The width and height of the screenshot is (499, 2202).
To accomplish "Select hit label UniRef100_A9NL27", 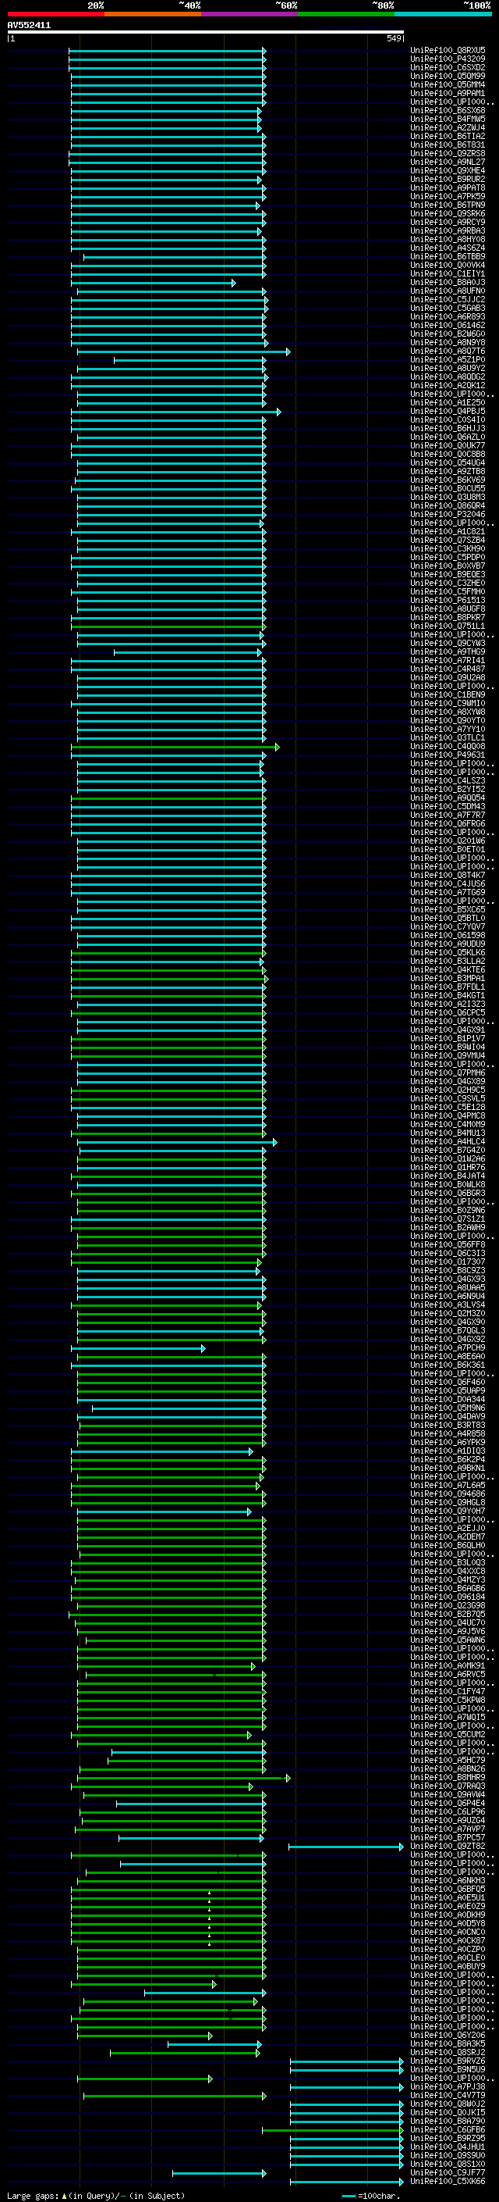I will (x=448, y=162).
